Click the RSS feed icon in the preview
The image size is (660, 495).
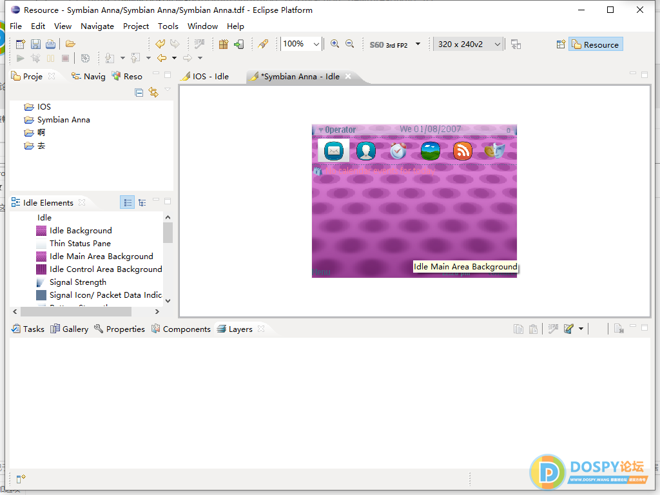tap(462, 151)
